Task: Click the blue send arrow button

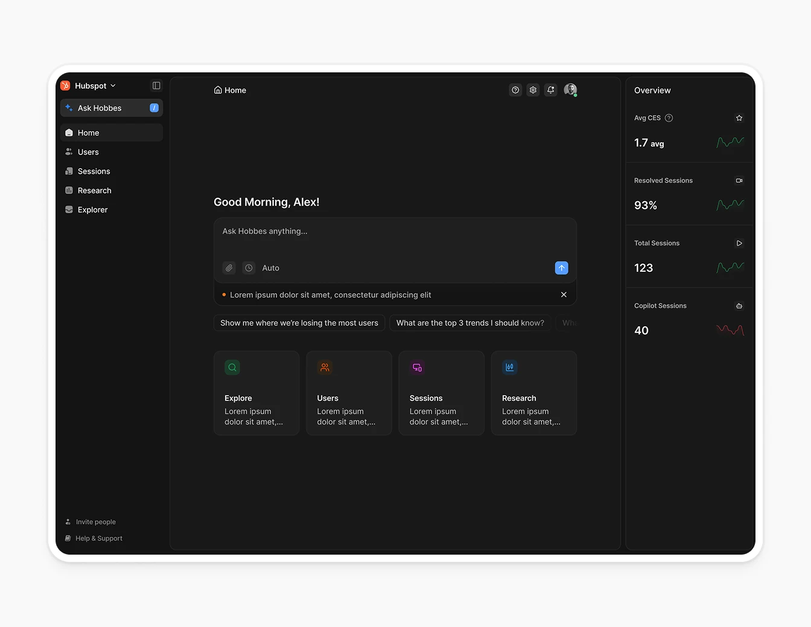Action: coord(561,268)
